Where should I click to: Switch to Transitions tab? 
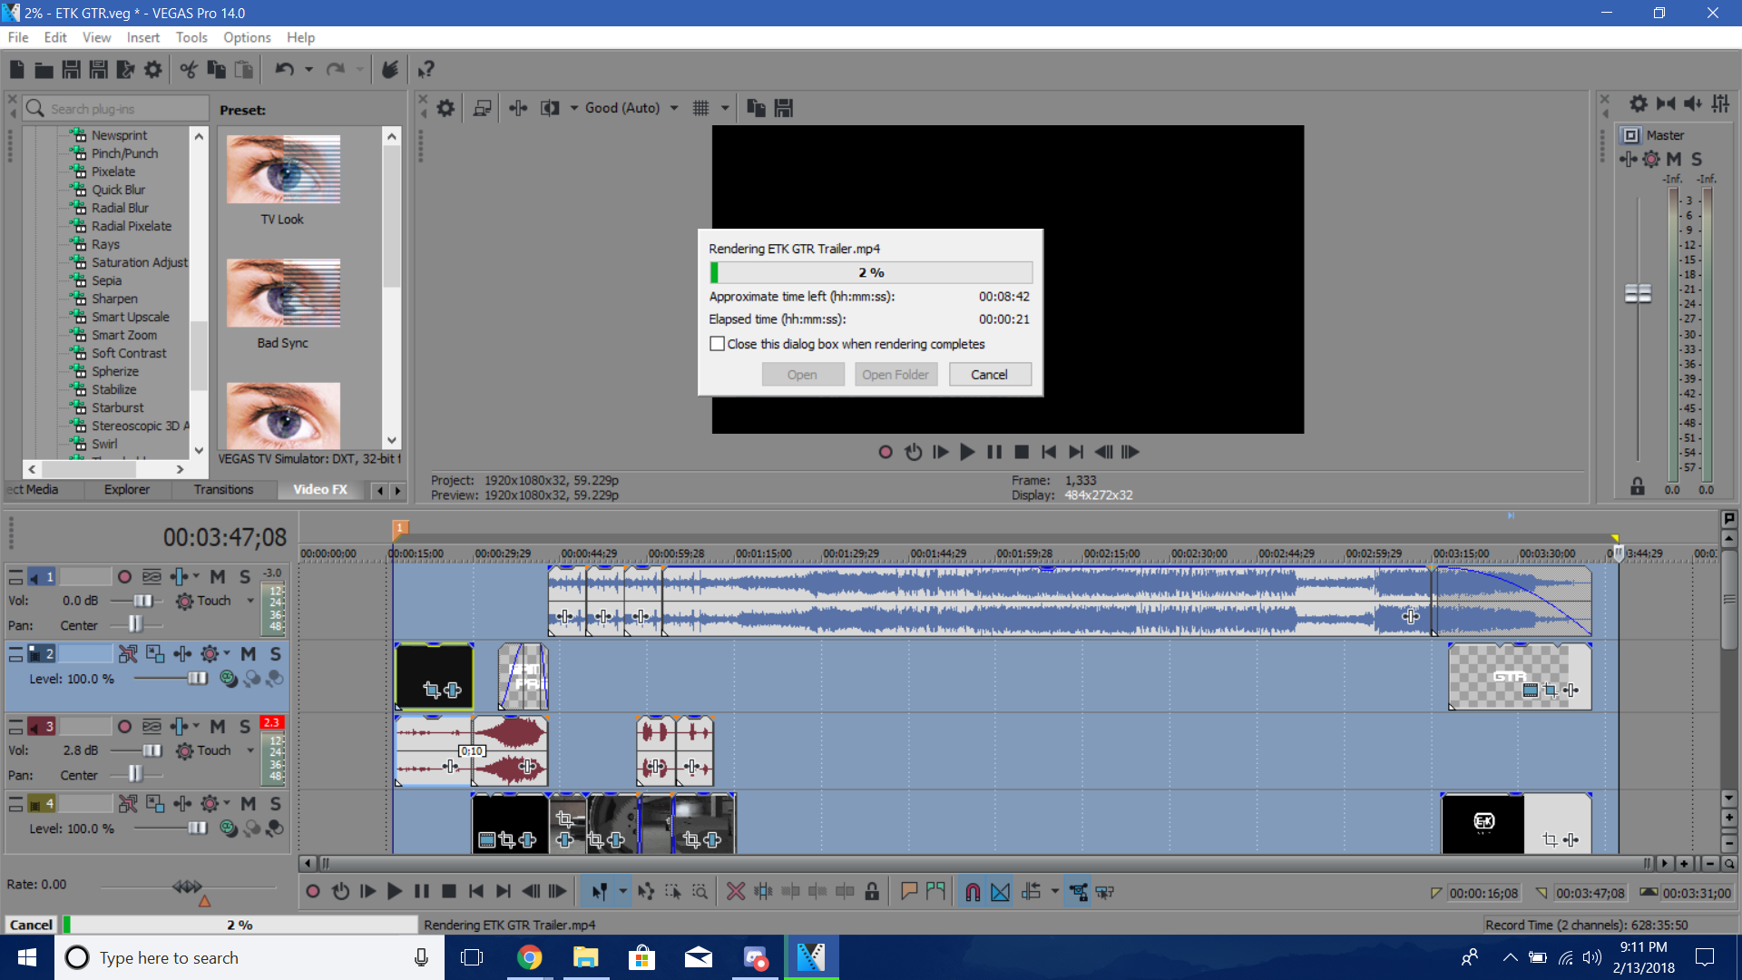(223, 489)
